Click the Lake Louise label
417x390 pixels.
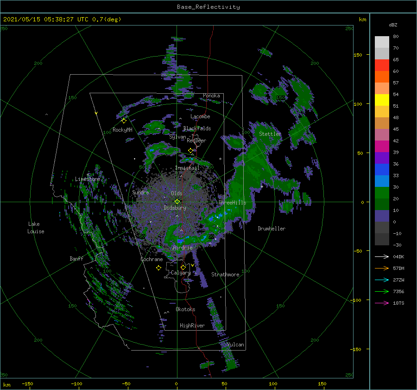[36, 228]
